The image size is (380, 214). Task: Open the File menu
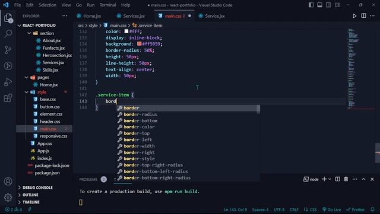pos(17,5)
